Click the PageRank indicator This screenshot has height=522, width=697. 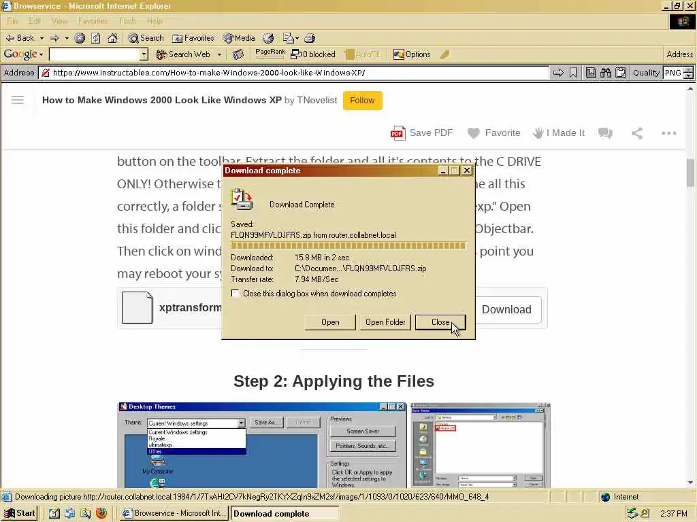270,54
